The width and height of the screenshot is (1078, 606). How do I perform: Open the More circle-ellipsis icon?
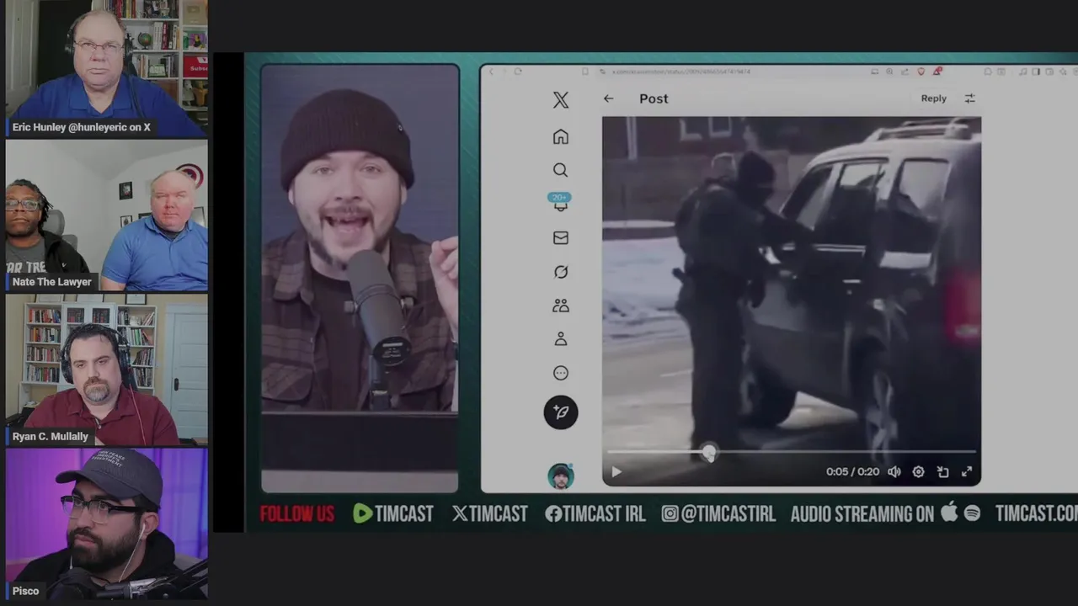point(561,373)
